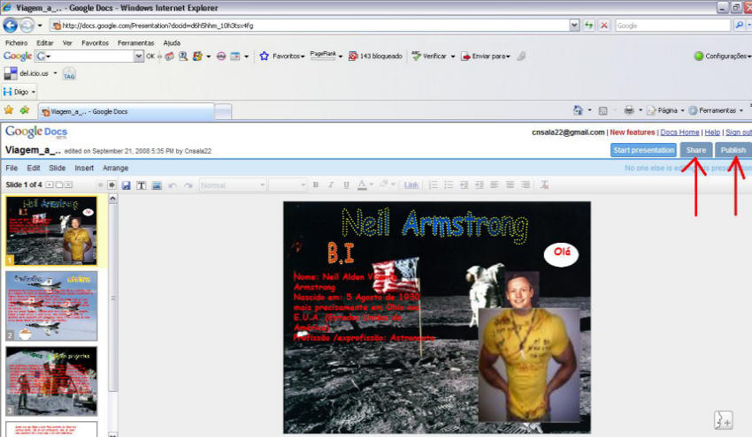Duplicate the current slide icon

click(59, 185)
